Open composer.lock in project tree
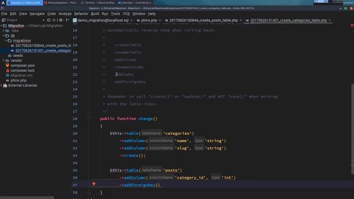Viewport: 354px width, 199px height. tap(23, 70)
